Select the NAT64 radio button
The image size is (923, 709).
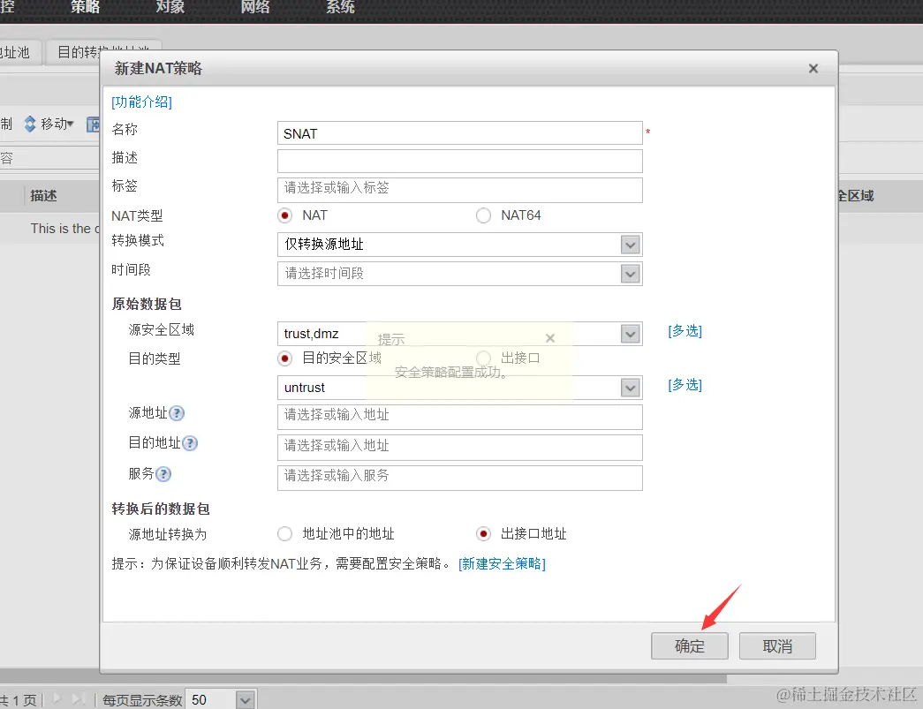[x=483, y=215]
